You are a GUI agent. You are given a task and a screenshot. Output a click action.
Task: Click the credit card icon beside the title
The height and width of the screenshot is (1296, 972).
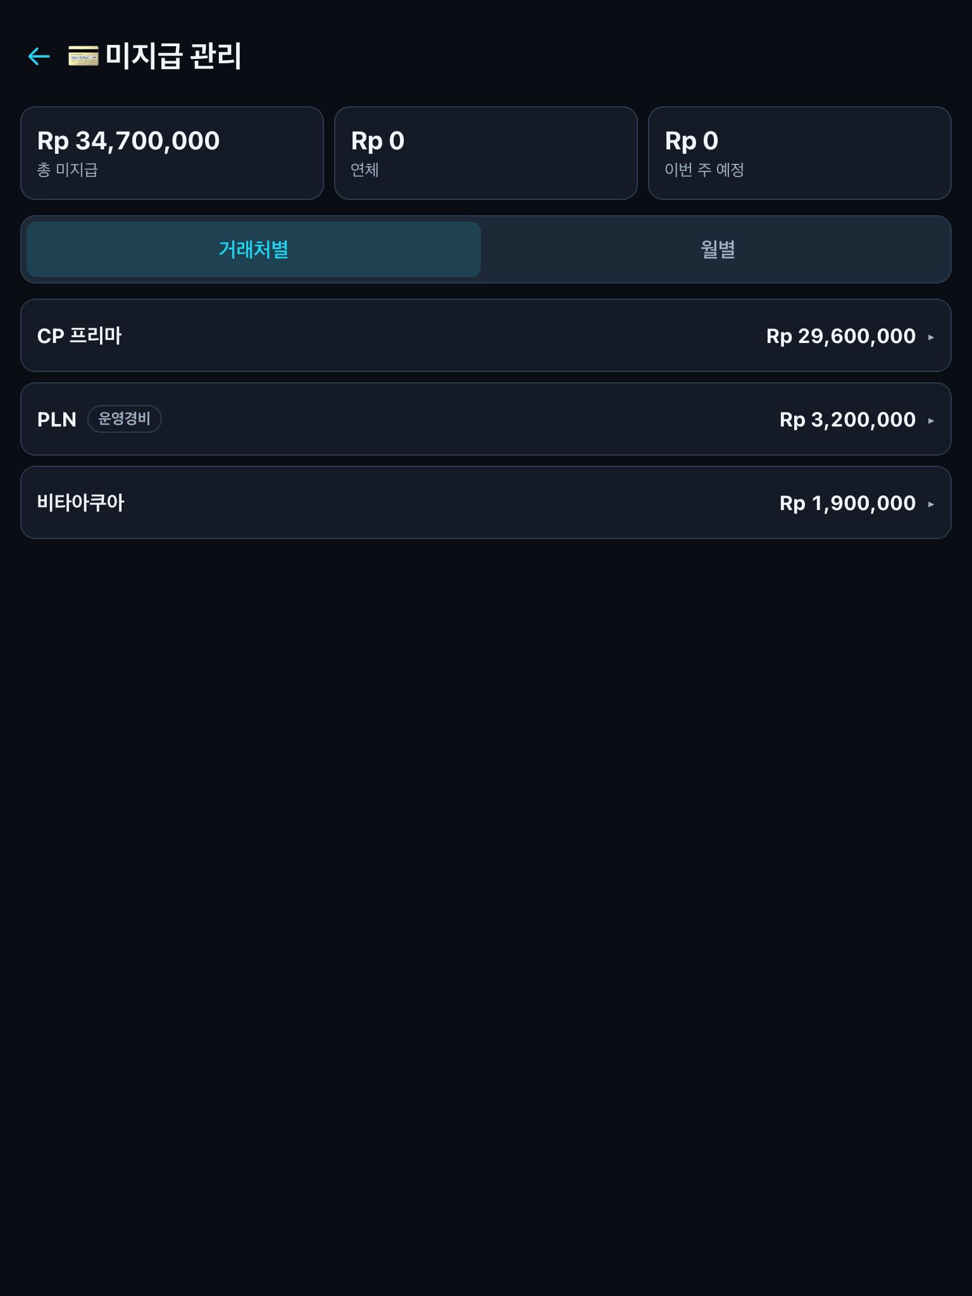pos(84,56)
